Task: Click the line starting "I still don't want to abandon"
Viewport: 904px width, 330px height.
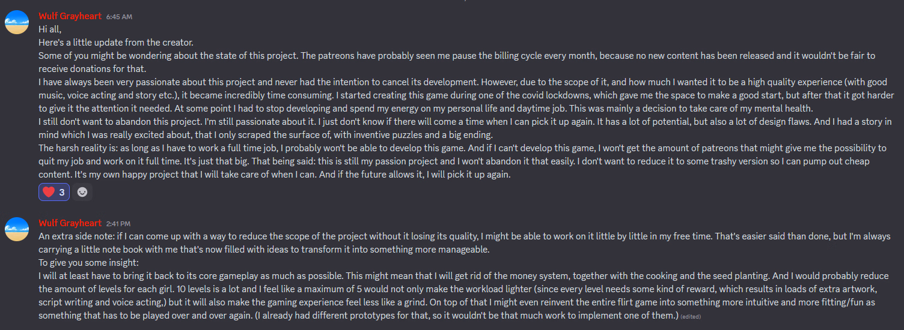Action: click(x=240, y=122)
